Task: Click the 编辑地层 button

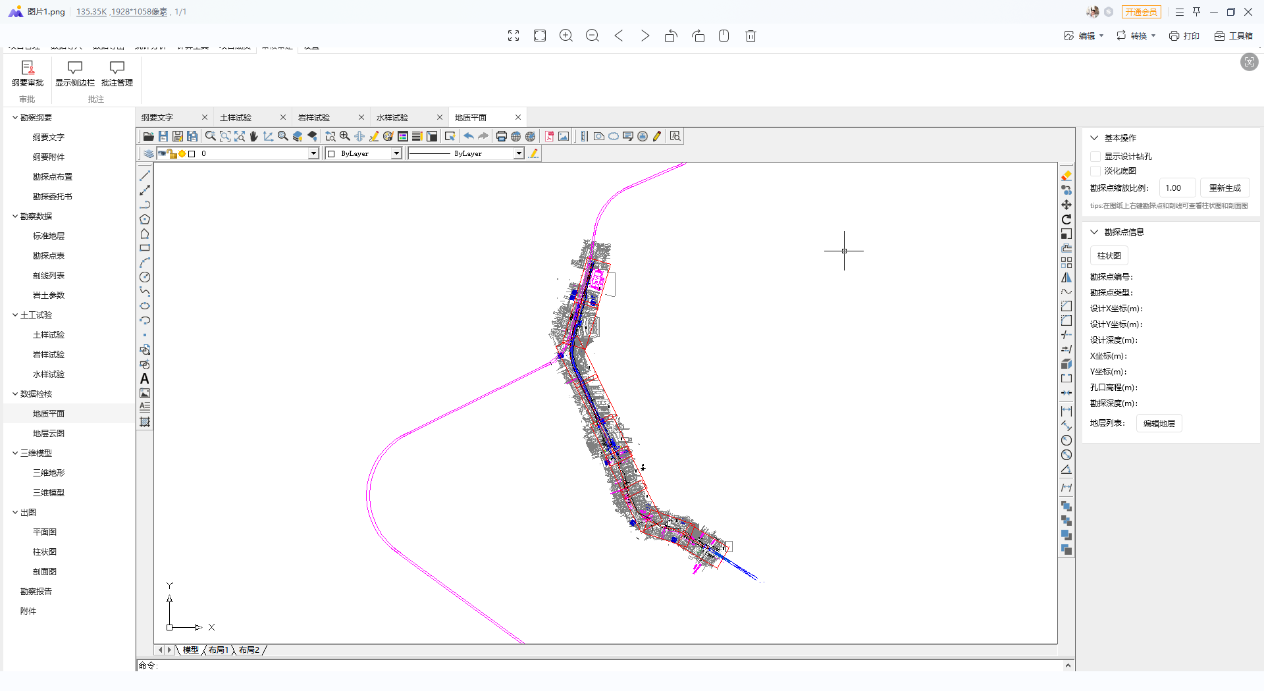Action: point(1159,424)
